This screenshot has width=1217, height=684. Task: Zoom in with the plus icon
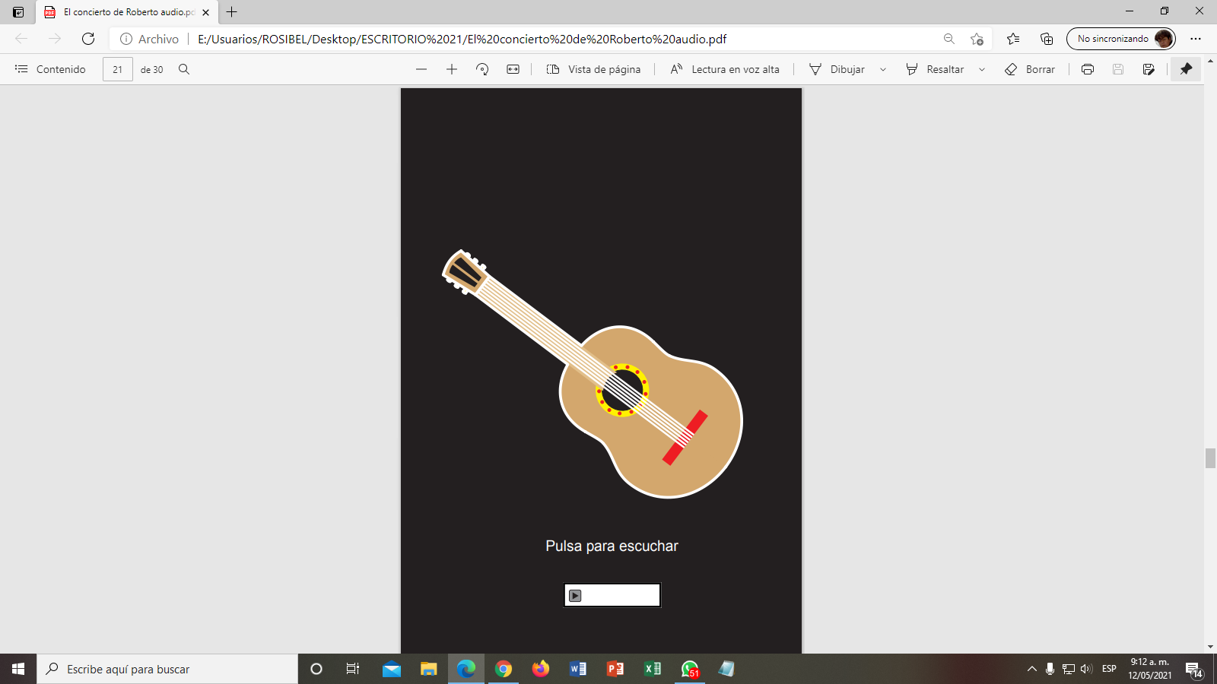[452, 69]
